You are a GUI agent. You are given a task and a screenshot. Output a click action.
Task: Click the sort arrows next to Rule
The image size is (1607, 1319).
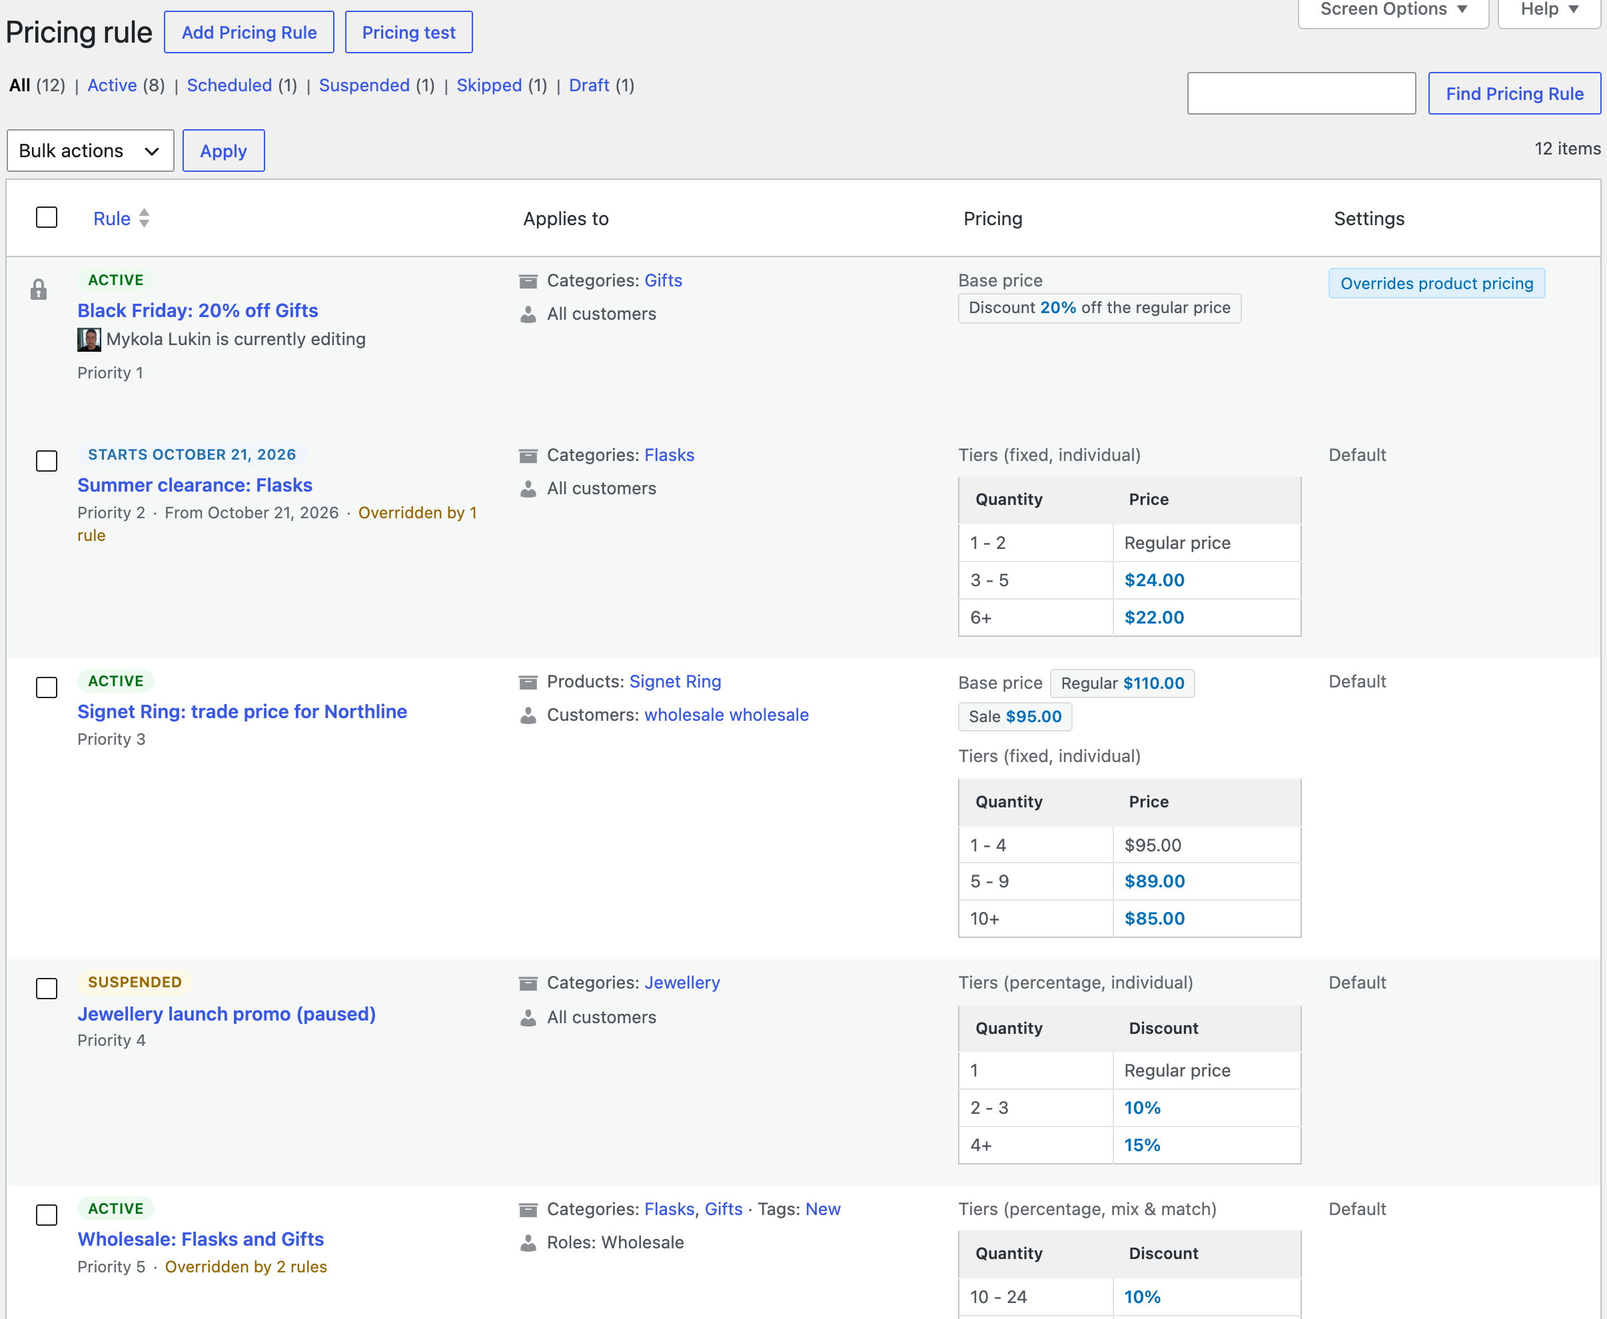144,218
